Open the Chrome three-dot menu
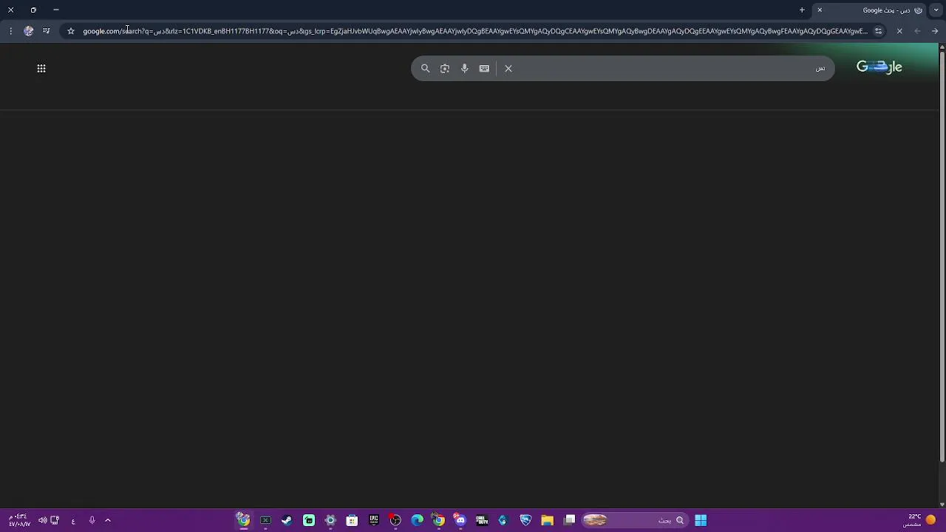Viewport: 946px width, 532px height. click(10, 31)
